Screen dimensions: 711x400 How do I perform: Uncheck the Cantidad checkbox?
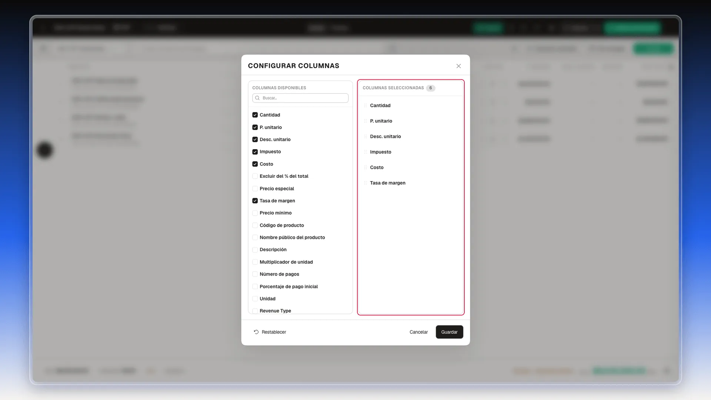(255, 115)
